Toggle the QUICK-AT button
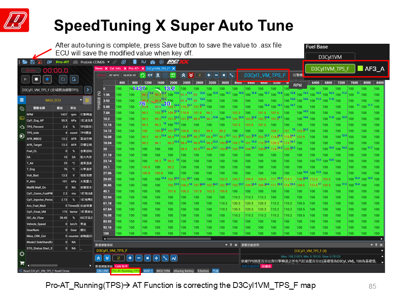The width and height of the screenshot is (400, 300). click(x=130, y=75)
